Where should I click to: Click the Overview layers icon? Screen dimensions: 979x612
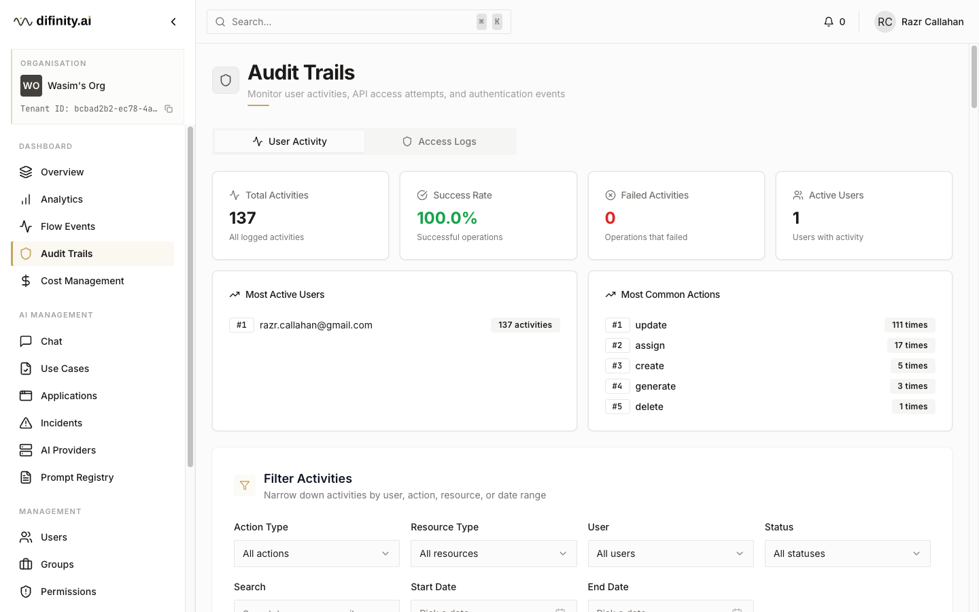pyautogui.click(x=26, y=172)
